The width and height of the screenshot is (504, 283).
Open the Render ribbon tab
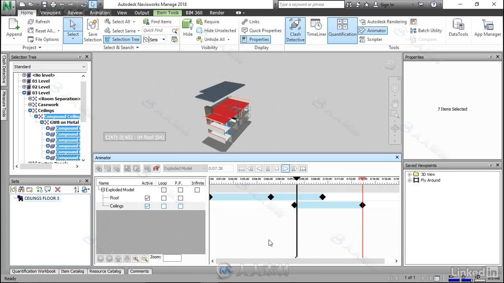217,13
